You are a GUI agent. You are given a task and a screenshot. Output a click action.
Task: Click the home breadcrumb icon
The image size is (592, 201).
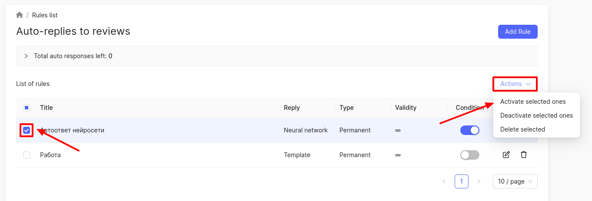click(20, 15)
